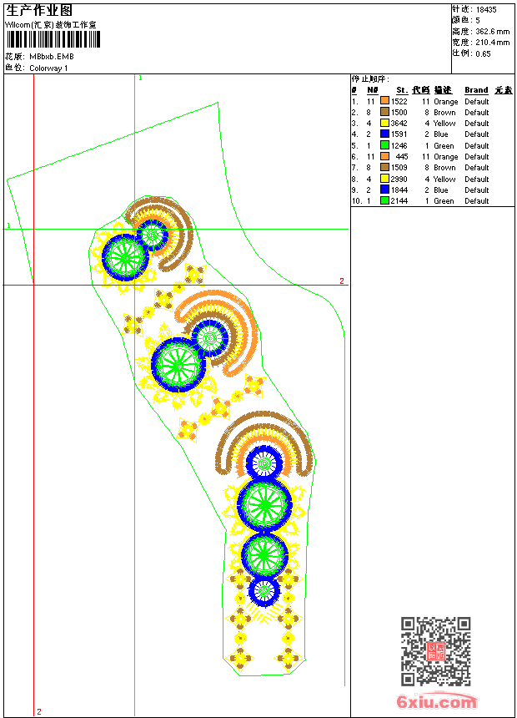
Task: Select the blue swatch beside 1591
Action: pyautogui.click(x=384, y=134)
